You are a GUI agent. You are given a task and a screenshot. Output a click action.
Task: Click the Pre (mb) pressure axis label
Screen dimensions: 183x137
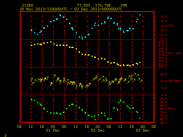pos(175,53)
